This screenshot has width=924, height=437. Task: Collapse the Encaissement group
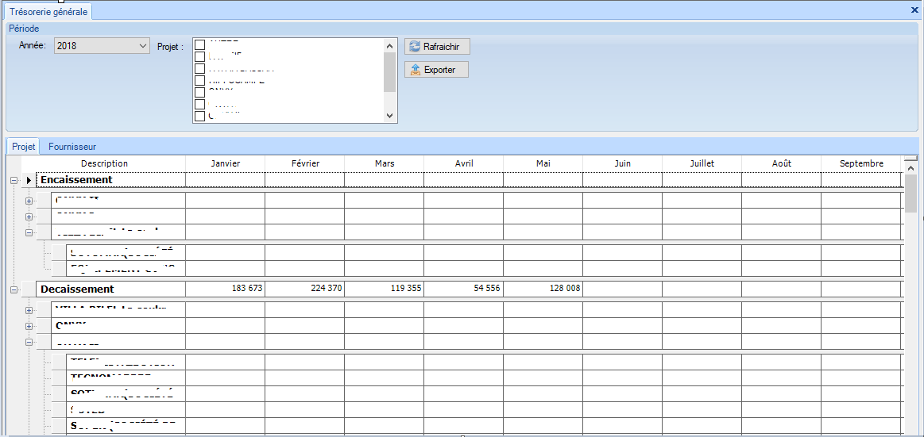pyautogui.click(x=14, y=180)
